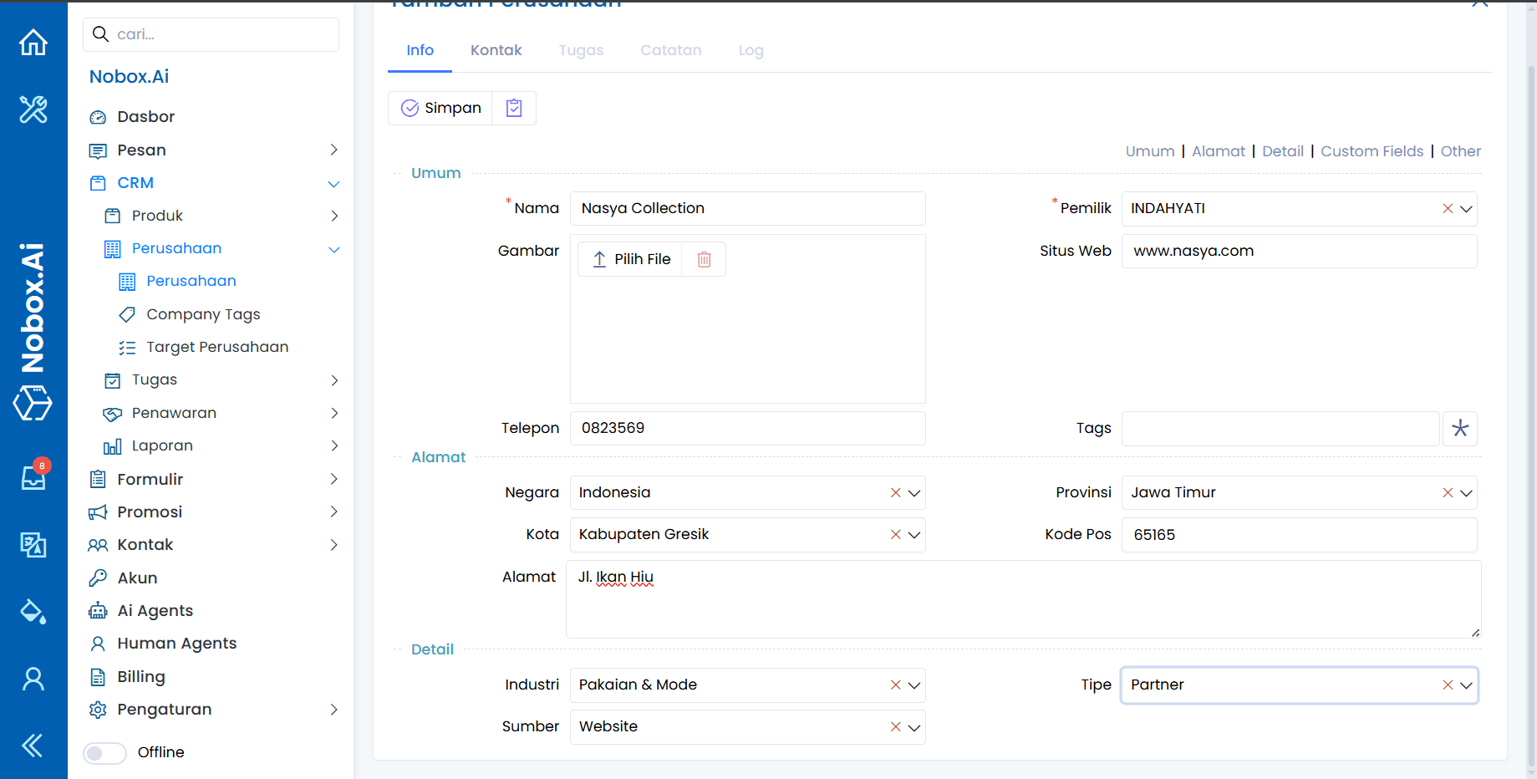Screen dimensions: 1537x779
Task: Open the inbox icon with notification badge
Action: 33,477
